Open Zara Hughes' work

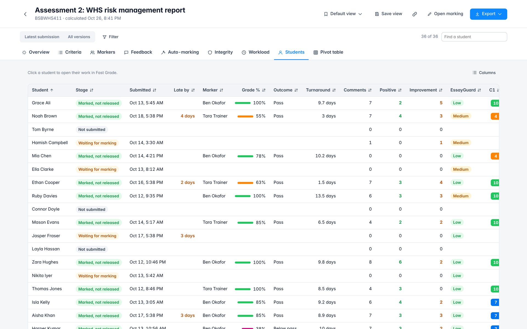pyautogui.click(x=263, y=262)
